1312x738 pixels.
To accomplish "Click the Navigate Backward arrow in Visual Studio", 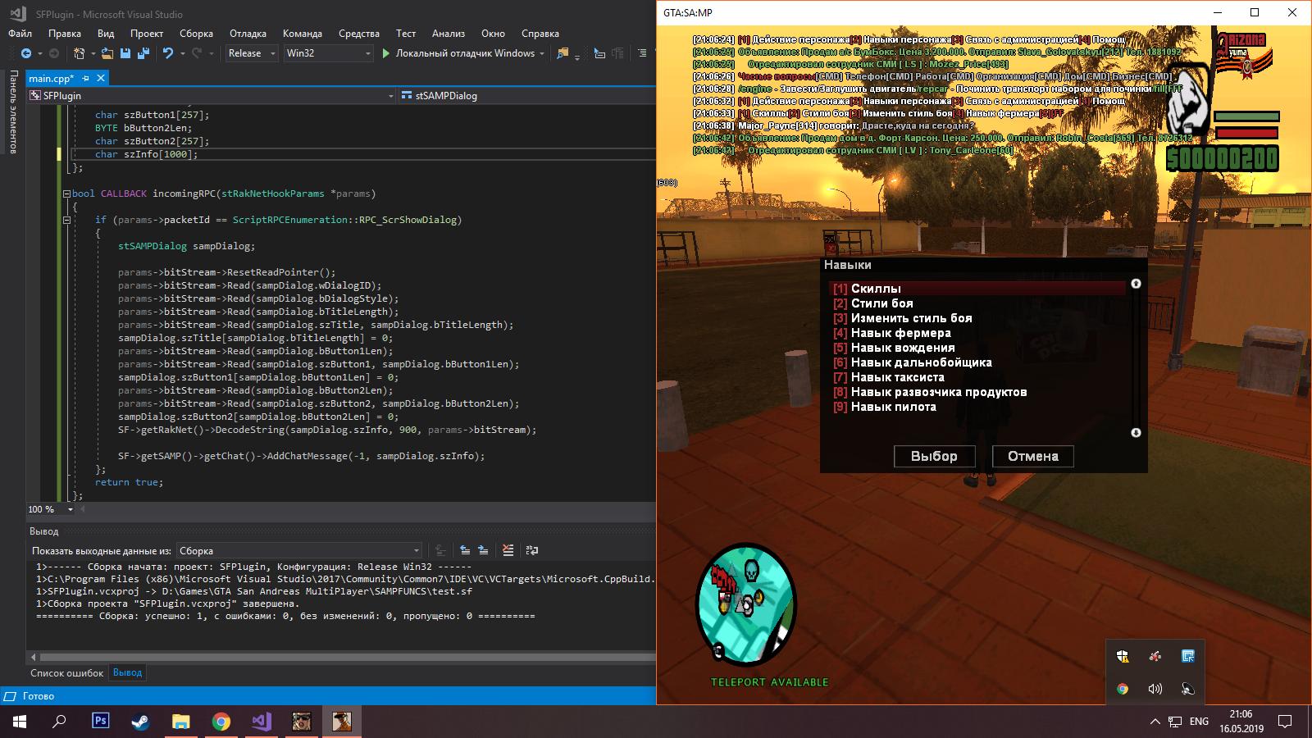I will pos(26,53).
